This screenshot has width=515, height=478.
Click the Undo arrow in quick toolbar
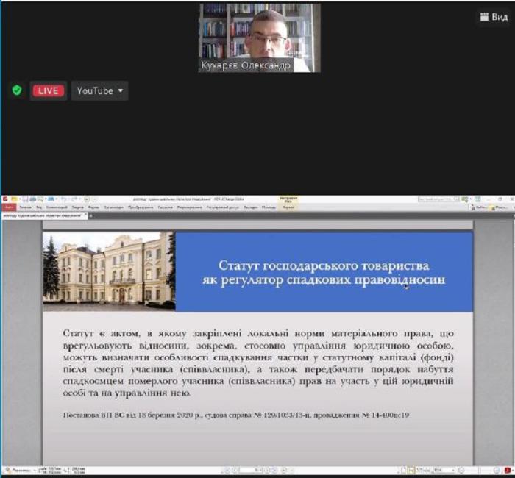click(64, 199)
